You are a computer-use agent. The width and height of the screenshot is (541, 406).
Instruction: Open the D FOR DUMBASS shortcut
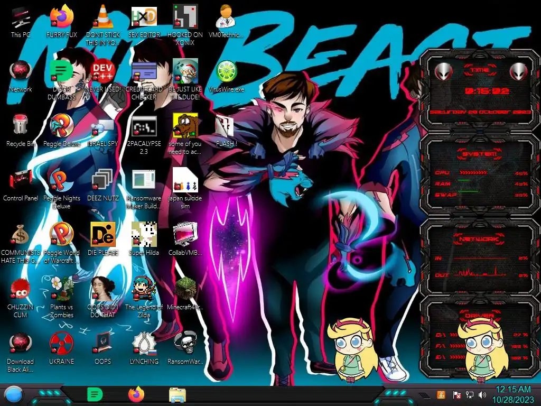[62, 72]
